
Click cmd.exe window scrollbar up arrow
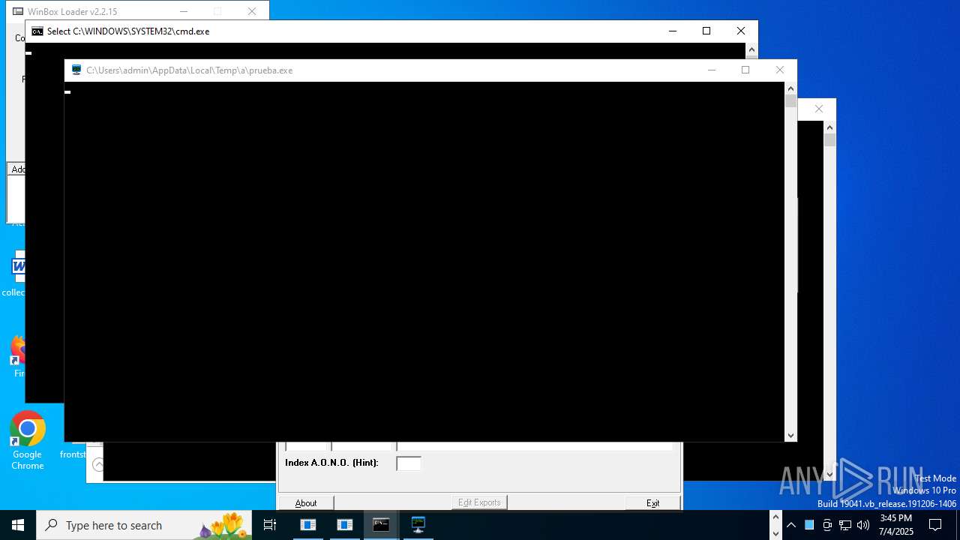click(x=751, y=49)
